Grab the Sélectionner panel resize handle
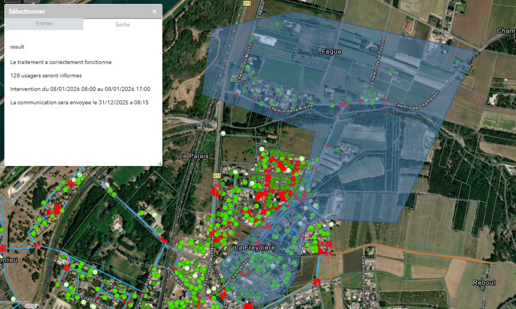Image resolution: width=516 pixels, height=309 pixels. [160, 163]
